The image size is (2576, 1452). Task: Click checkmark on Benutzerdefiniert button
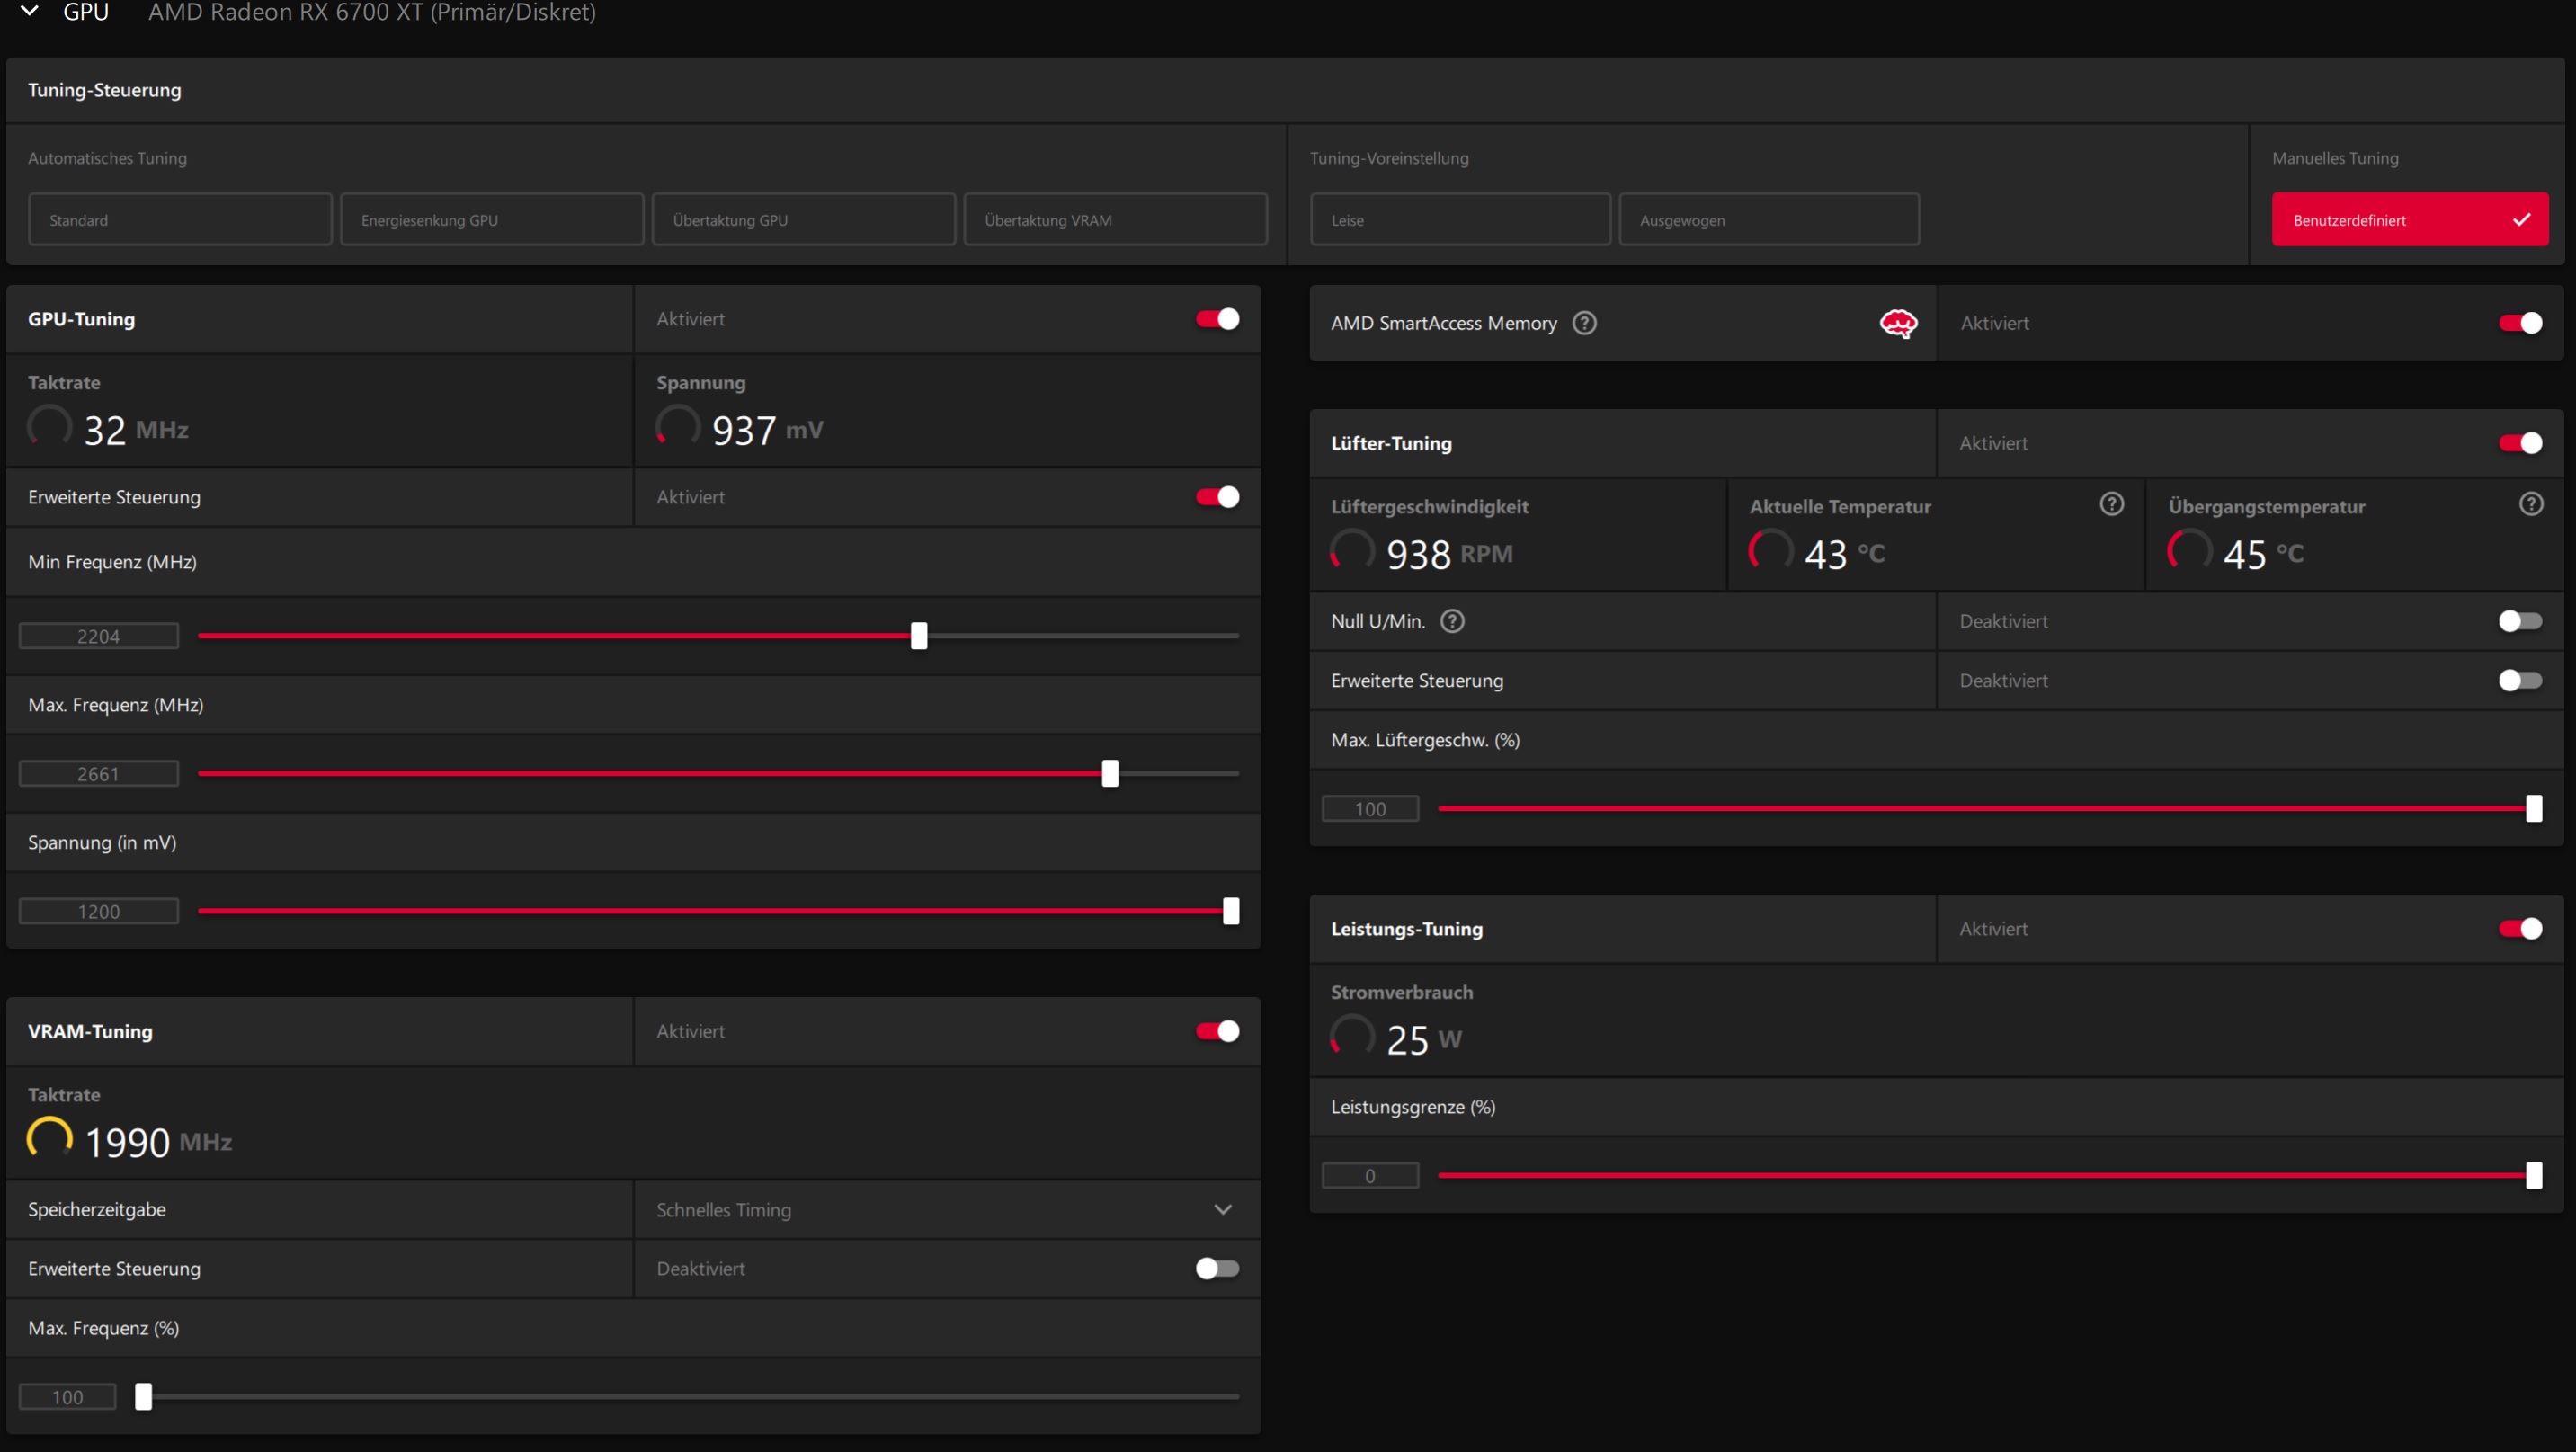(x=2521, y=220)
